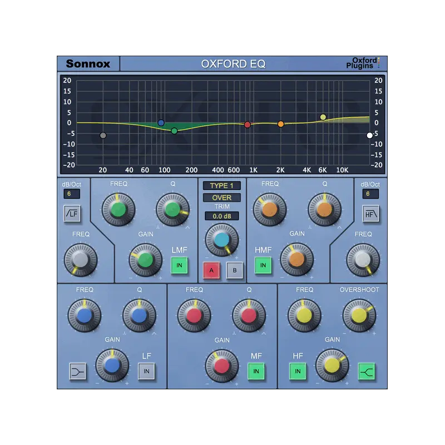445x445 pixels.
Task: Click the OVER overload indicator
Action: (221, 197)
